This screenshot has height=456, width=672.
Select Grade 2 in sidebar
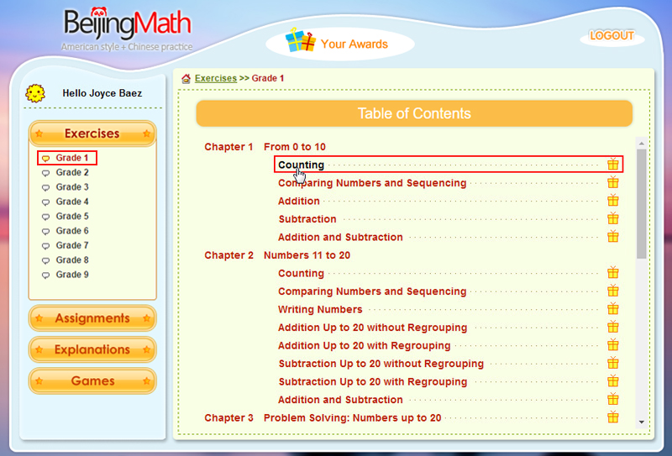(72, 172)
